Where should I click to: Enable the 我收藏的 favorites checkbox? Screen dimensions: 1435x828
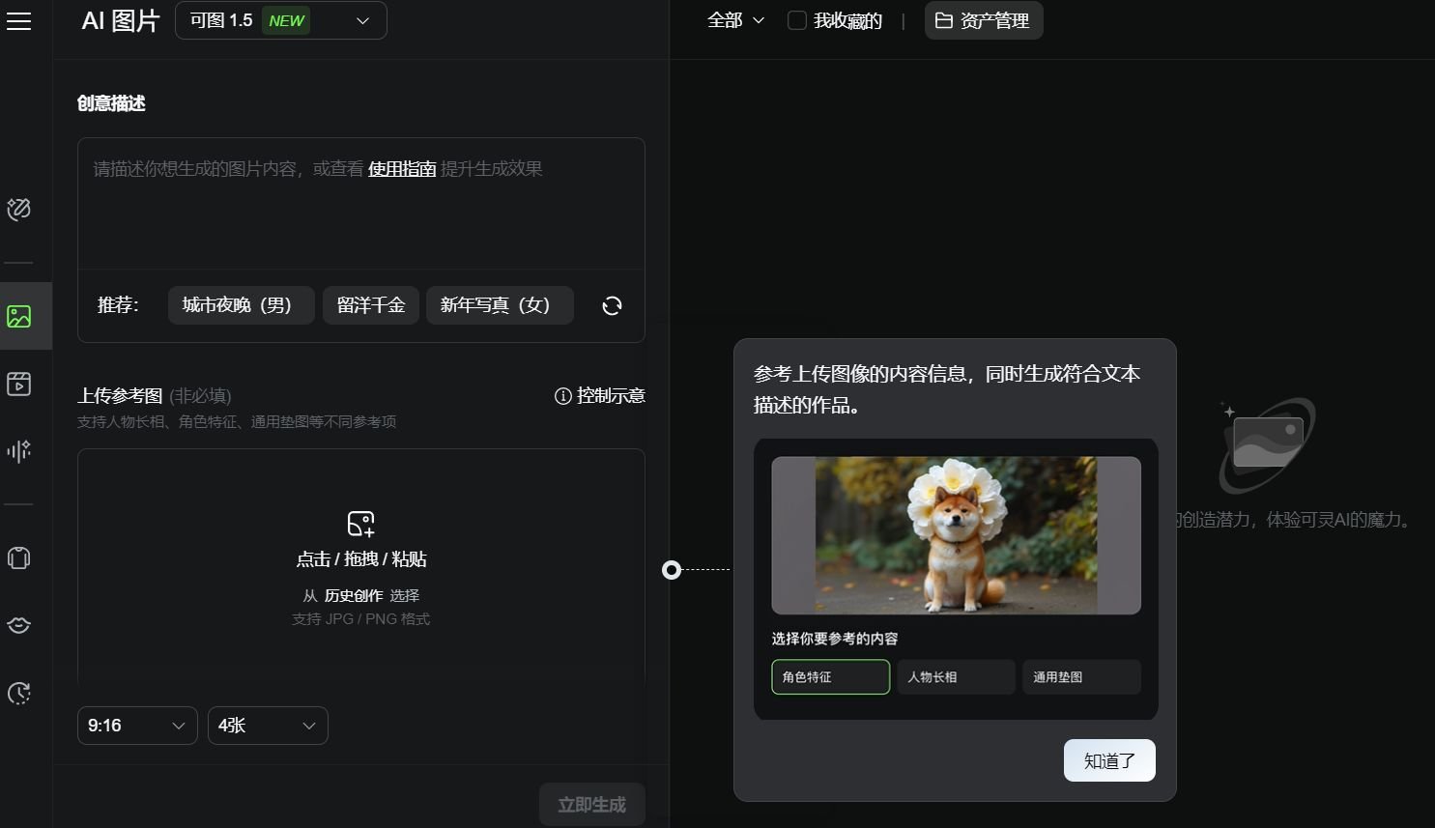[796, 19]
